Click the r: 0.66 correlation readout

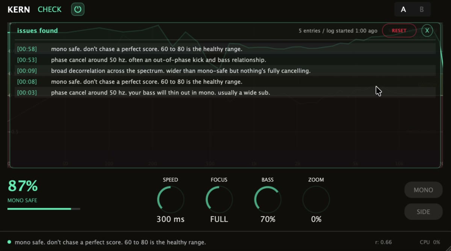(x=383, y=242)
